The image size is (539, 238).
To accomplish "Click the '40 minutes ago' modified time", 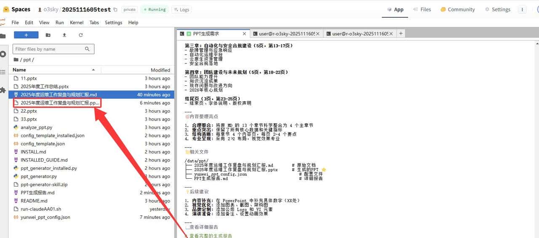I will click(x=154, y=95).
